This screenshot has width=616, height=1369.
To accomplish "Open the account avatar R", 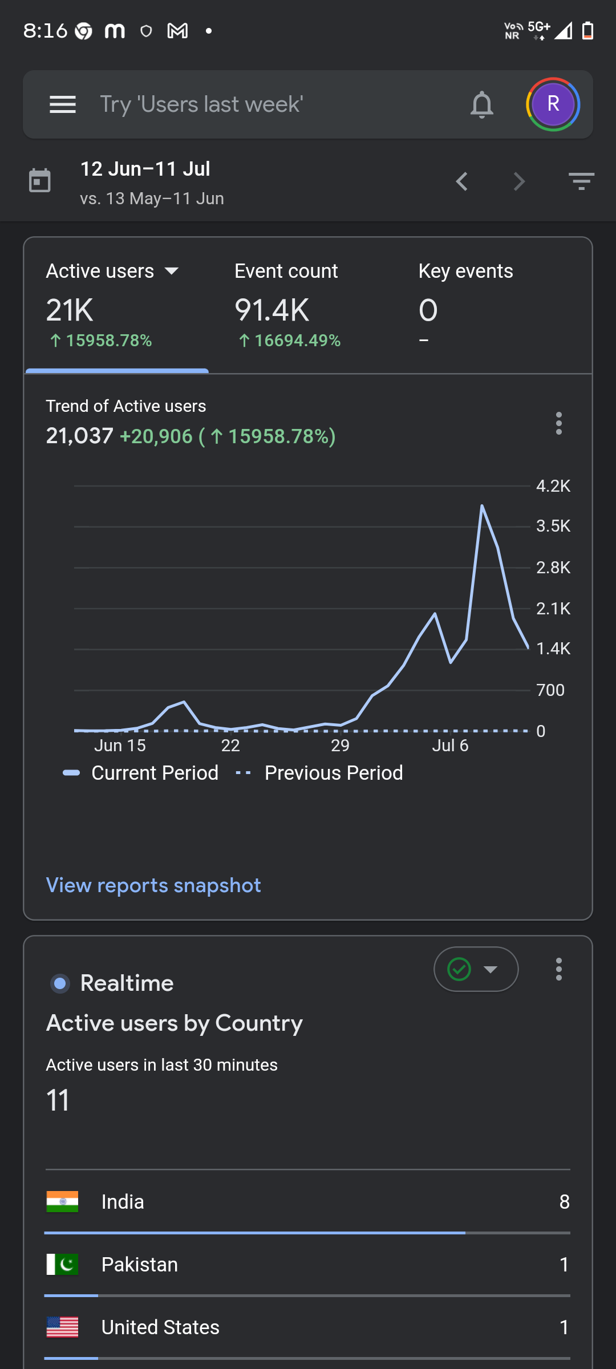I will coord(553,104).
